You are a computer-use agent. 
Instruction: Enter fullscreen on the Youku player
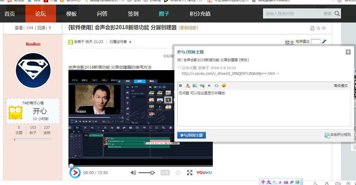click(x=190, y=173)
